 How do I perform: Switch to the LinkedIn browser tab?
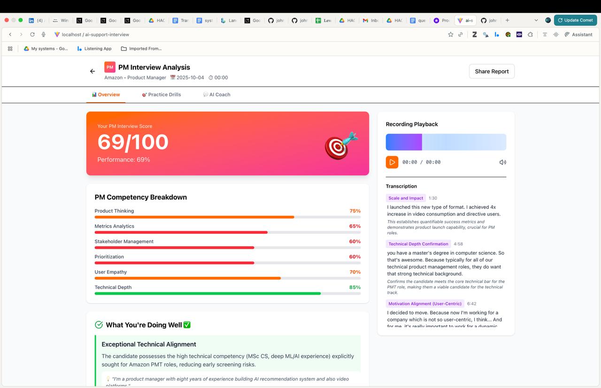37,20
